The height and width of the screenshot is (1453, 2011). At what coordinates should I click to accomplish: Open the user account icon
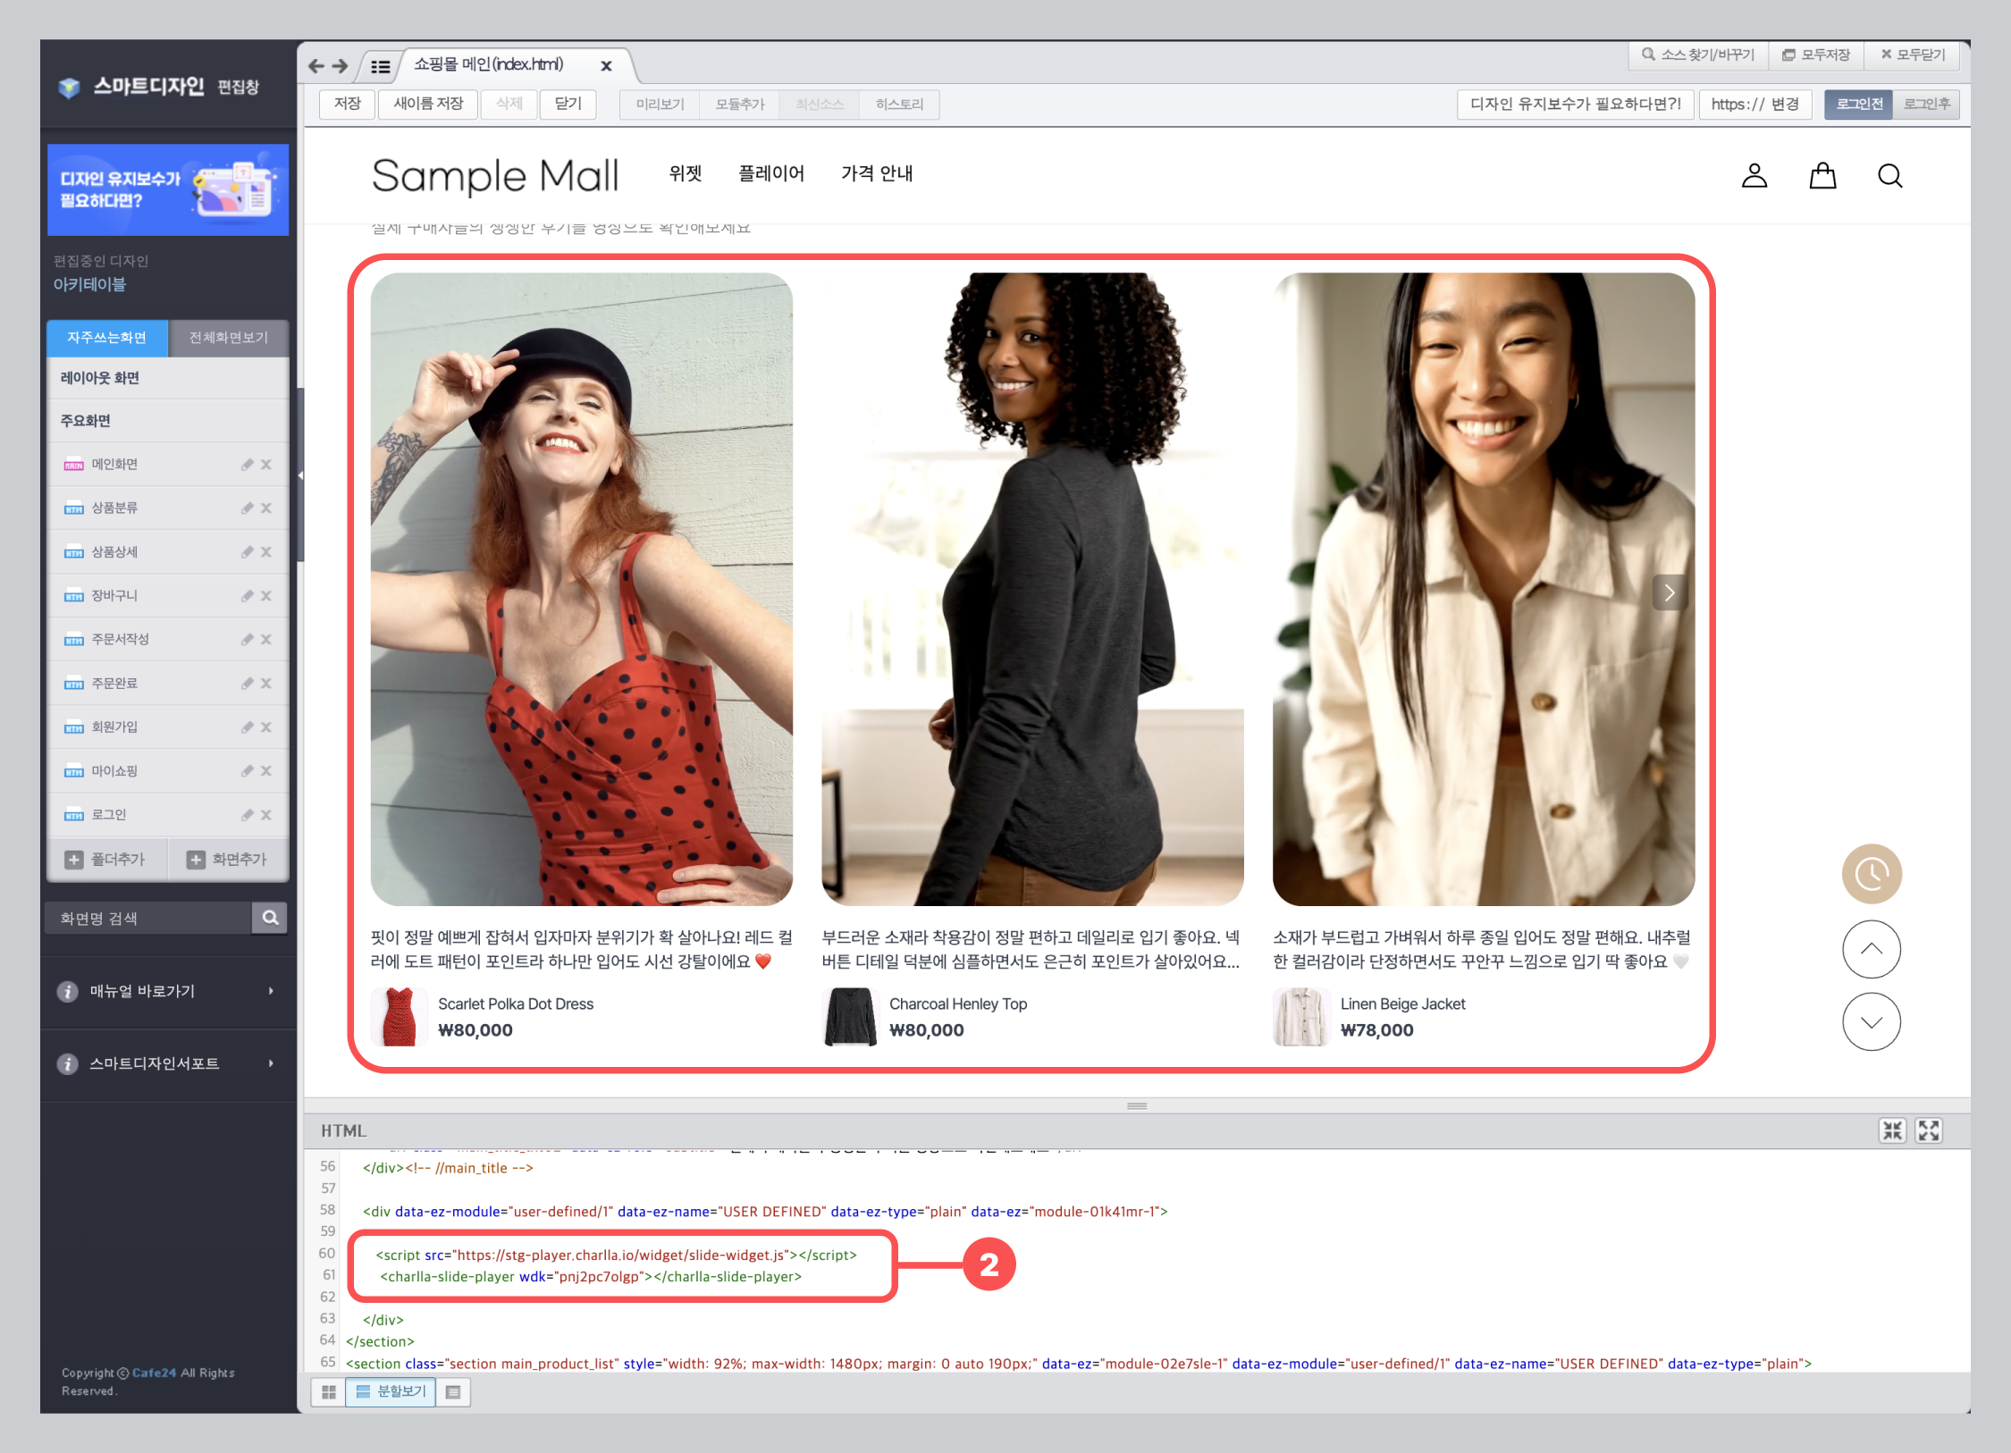point(1754,175)
